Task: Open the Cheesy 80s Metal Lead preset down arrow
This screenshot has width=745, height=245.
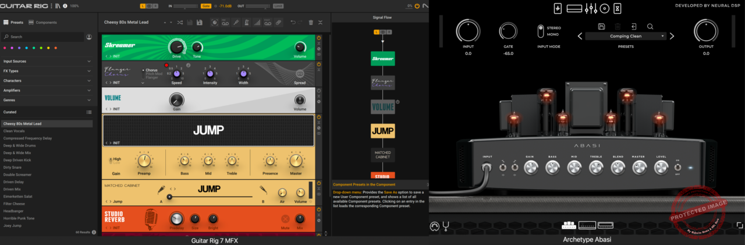Action: pyautogui.click(x=171, y=23)
